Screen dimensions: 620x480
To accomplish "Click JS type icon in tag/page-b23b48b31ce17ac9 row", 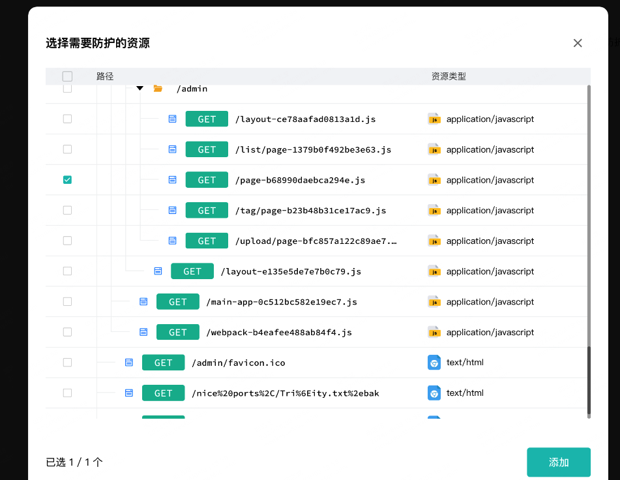I will click(434, 210).
